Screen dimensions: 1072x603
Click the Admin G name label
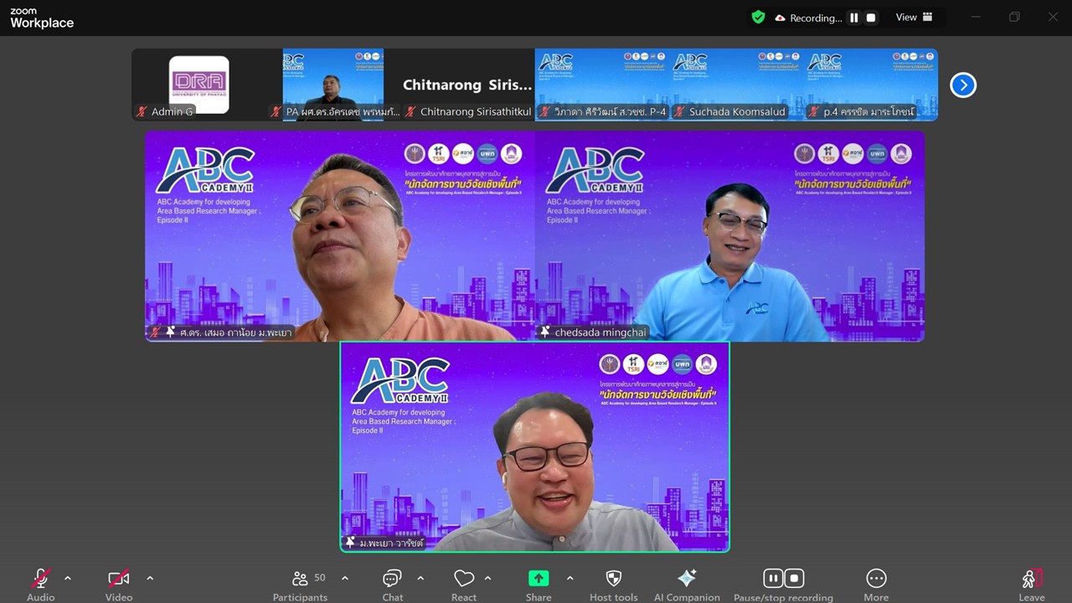click(x=172, y=111)
